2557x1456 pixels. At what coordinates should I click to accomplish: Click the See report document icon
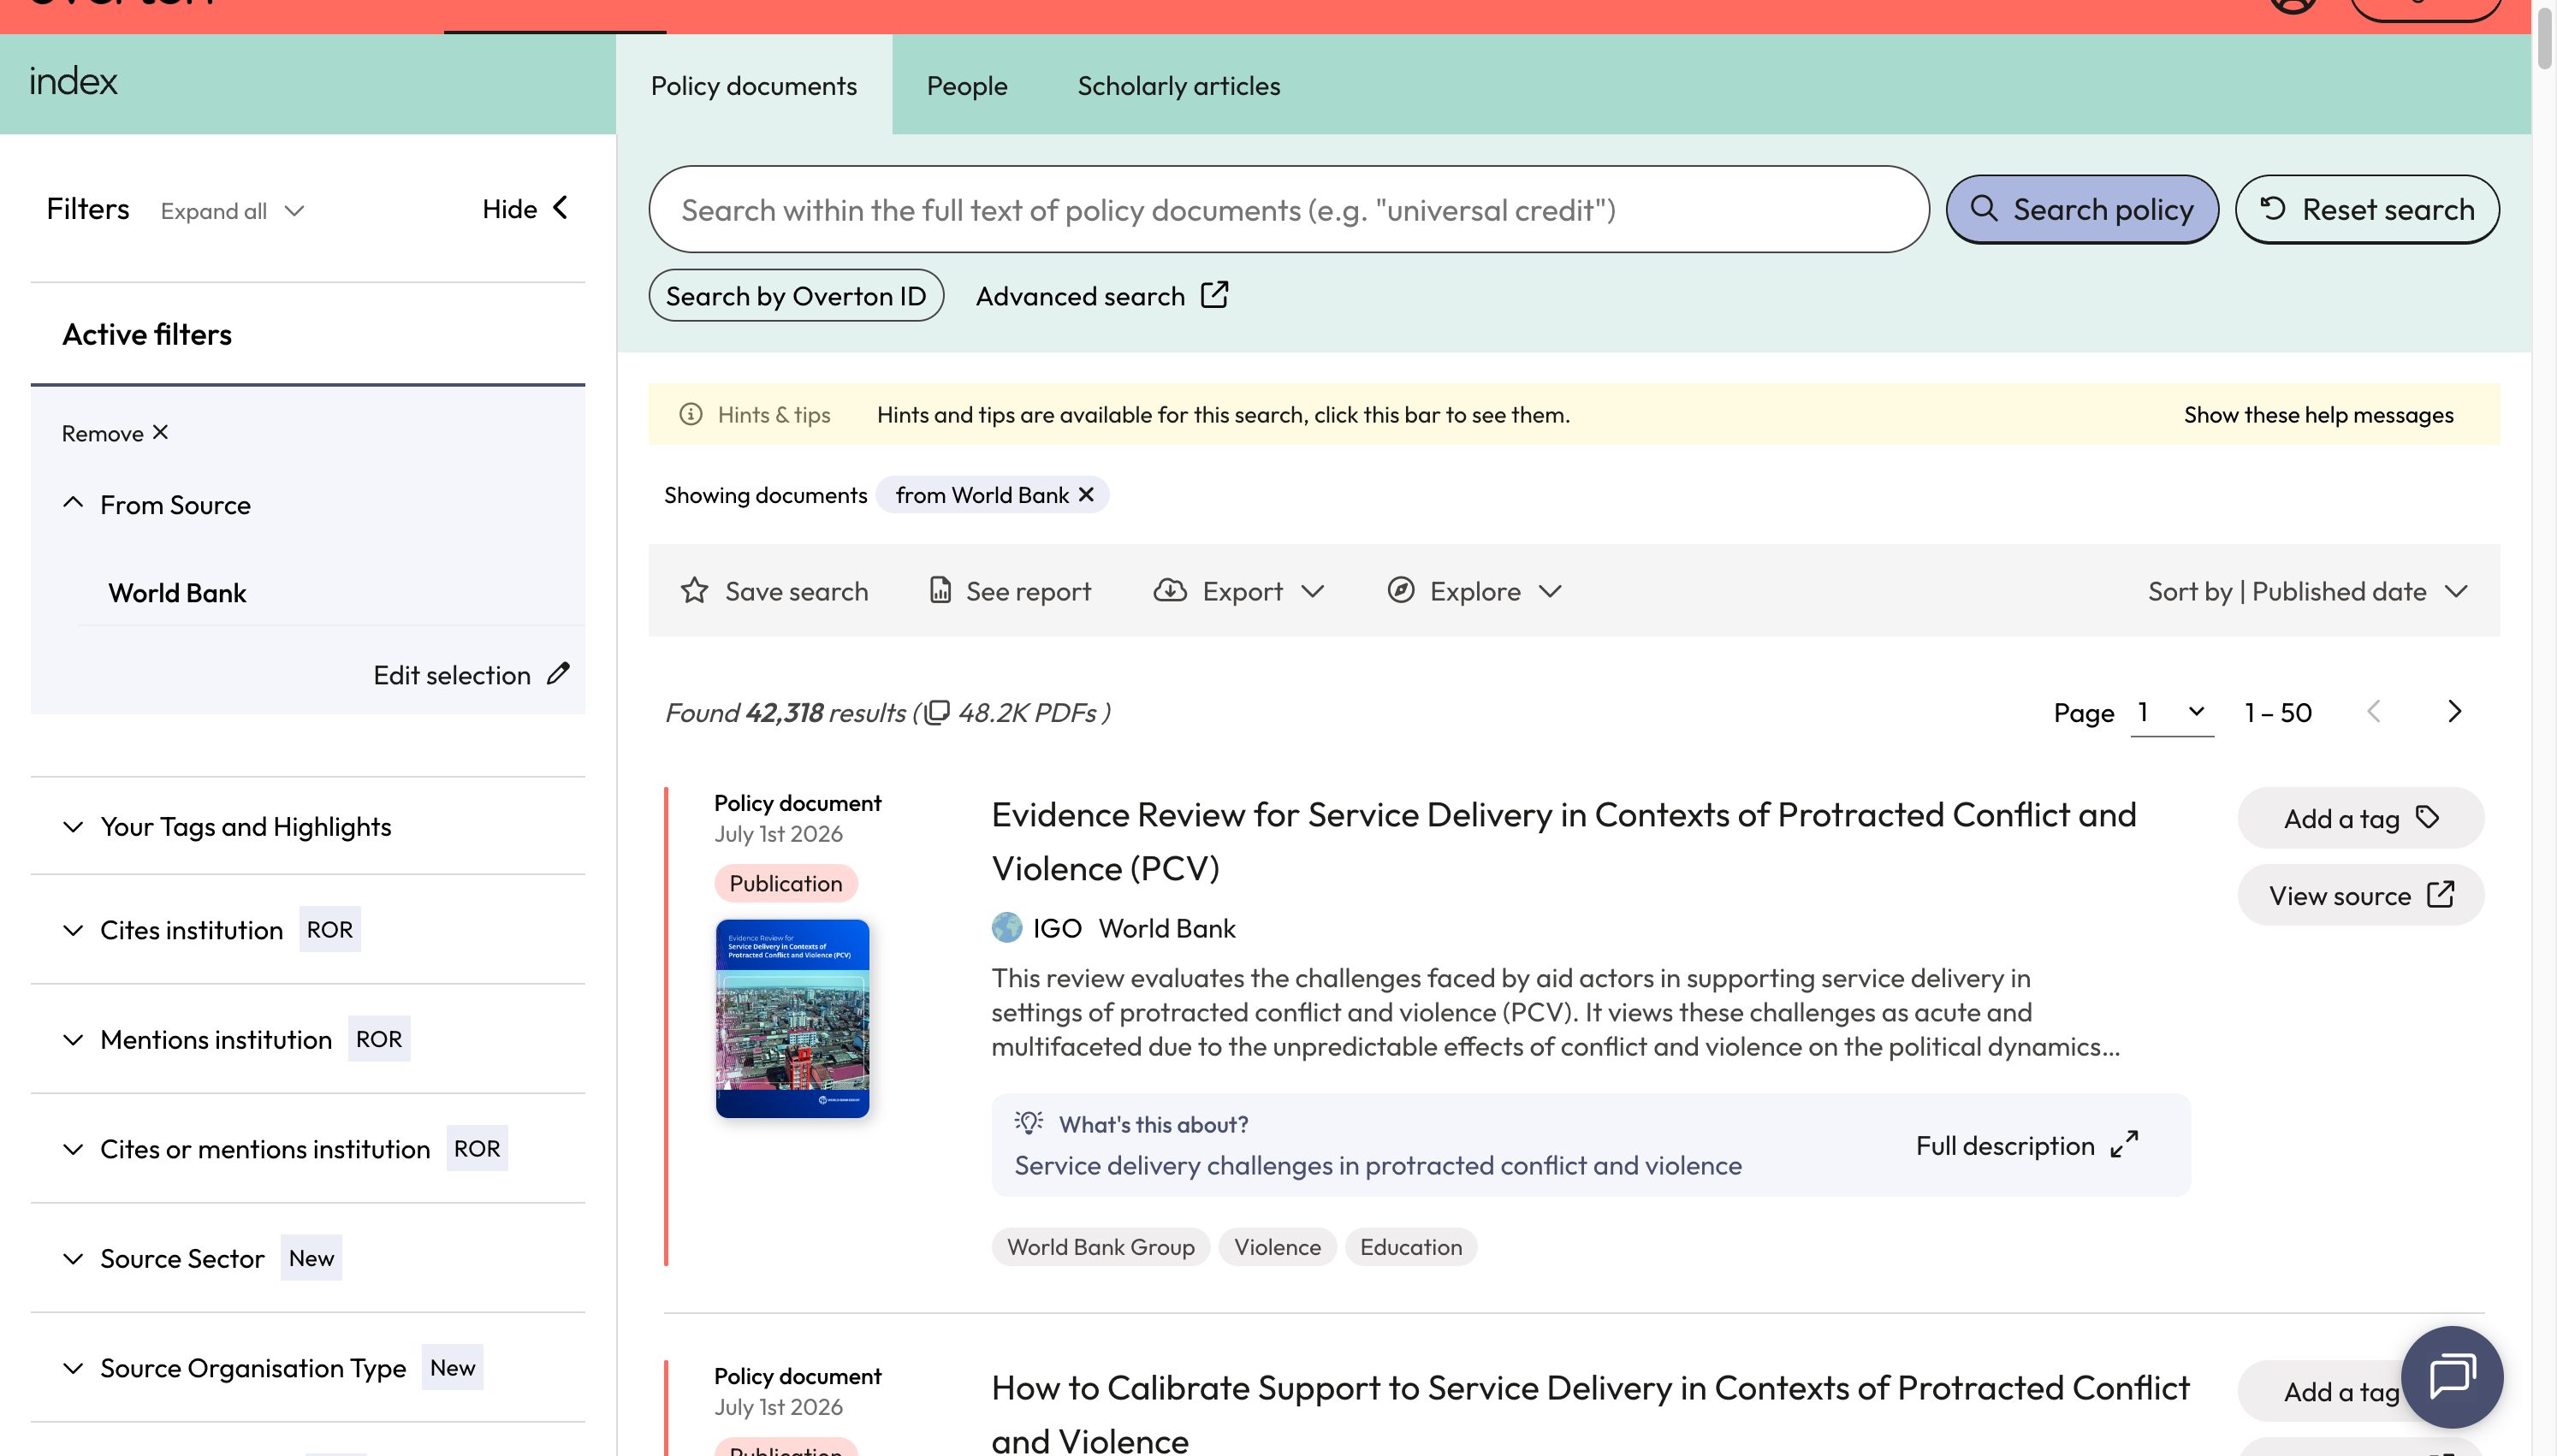pos(940,590)
